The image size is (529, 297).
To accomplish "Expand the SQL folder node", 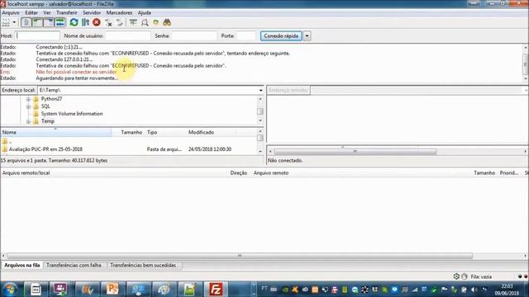I will 28,106.
